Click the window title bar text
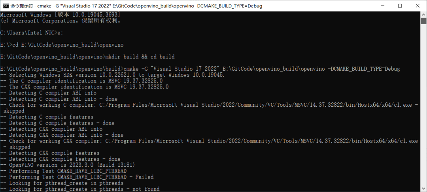 tap(136, 6)
